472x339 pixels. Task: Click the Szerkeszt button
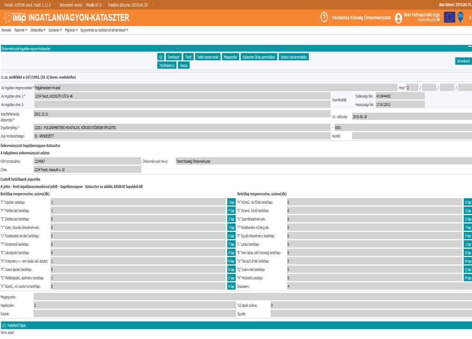173,57
